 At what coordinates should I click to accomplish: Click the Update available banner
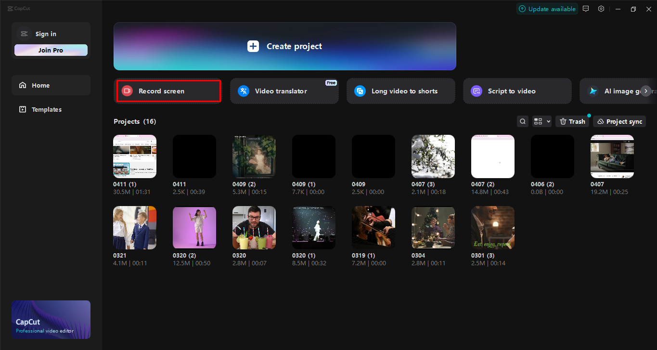click(x=547, y=9)
